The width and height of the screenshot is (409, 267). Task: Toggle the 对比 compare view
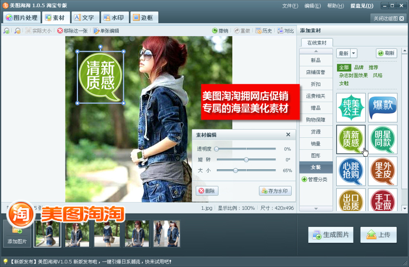[285, 31]
